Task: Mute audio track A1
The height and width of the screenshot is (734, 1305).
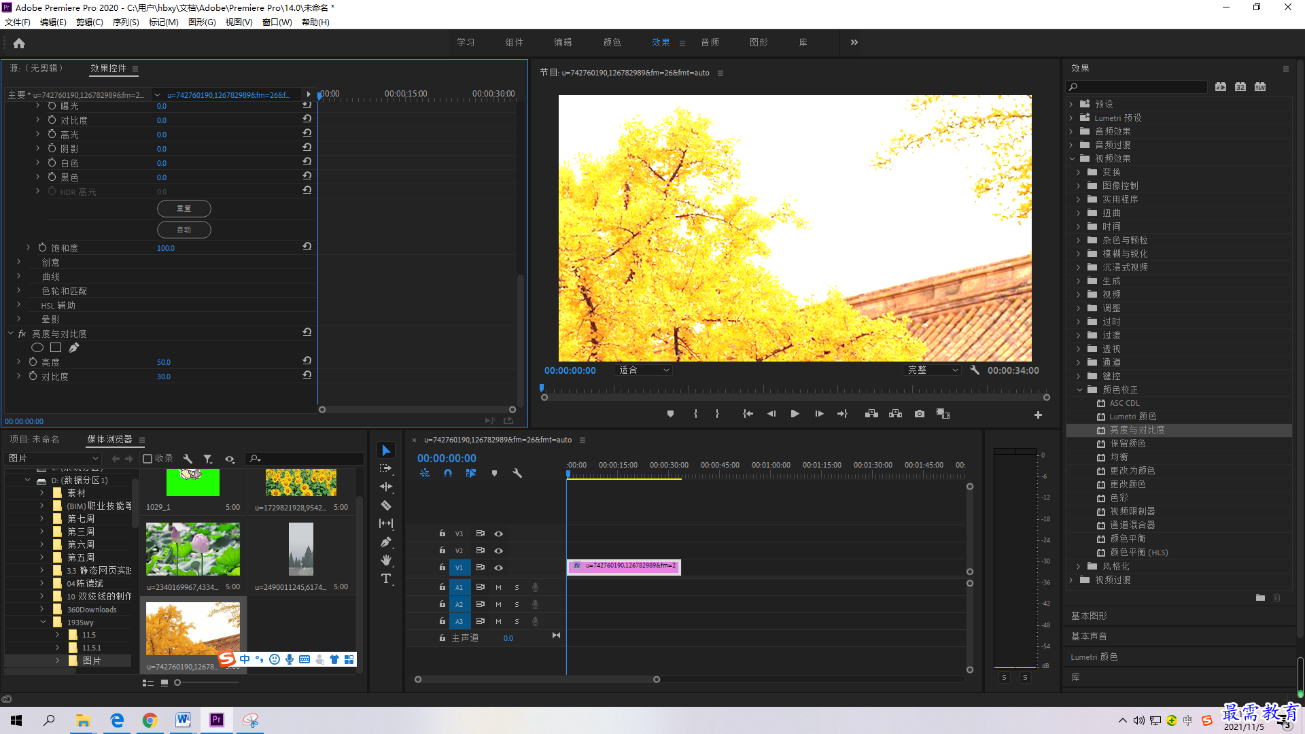Action: click(x=498, y=587)
